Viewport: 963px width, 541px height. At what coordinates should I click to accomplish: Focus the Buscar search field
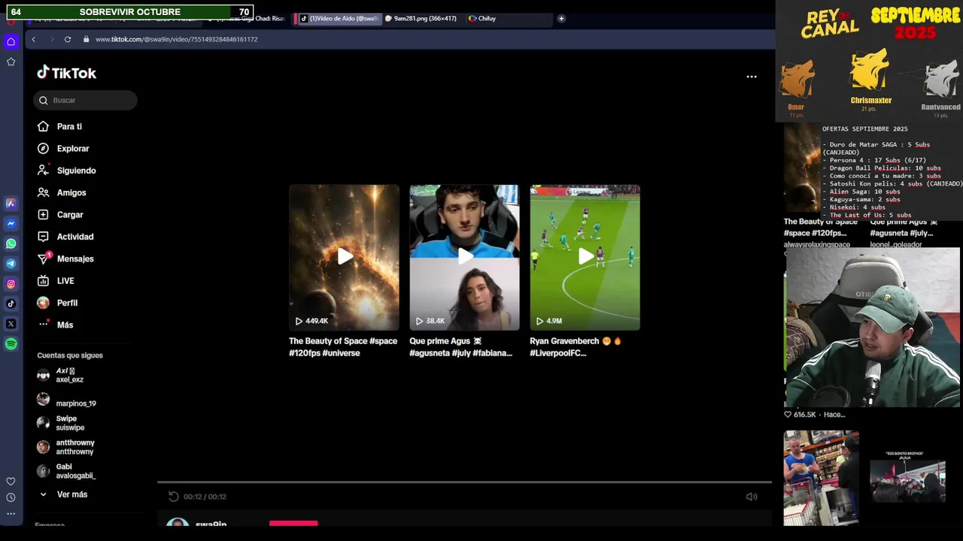85,100
